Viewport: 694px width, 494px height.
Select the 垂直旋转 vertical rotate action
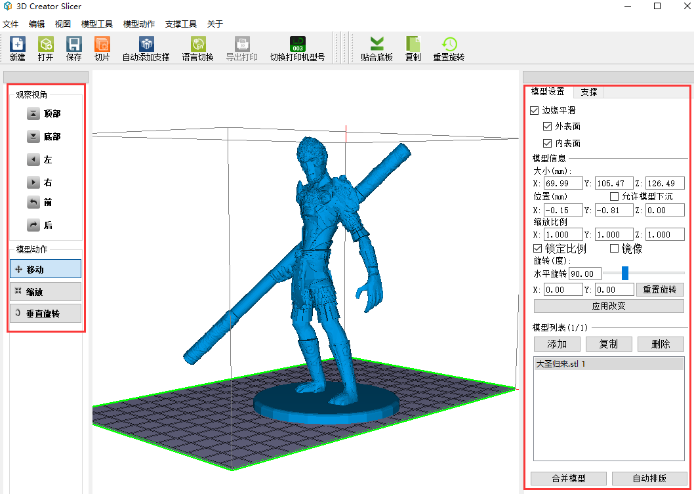45,314
